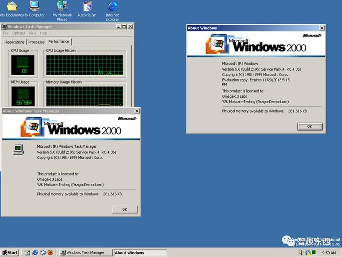This screenshot has width=342, height=257.
Task: Click the green CPU usage tray icon
Action: point(314,252)
